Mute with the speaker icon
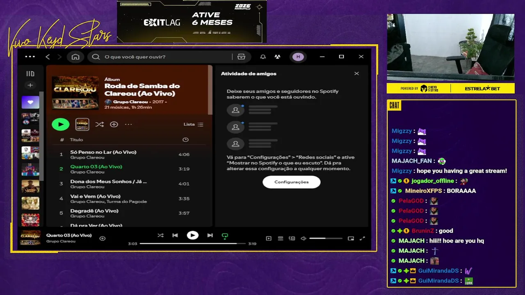 tap(304, 238)
